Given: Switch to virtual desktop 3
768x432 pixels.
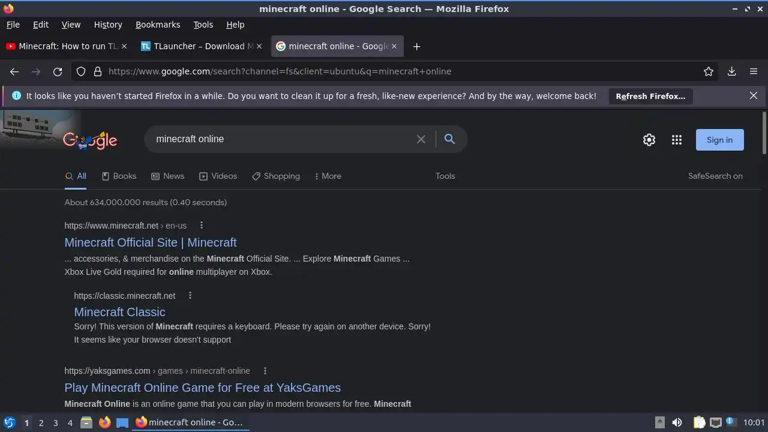Looking at the screenshot, I should (55, 423).
